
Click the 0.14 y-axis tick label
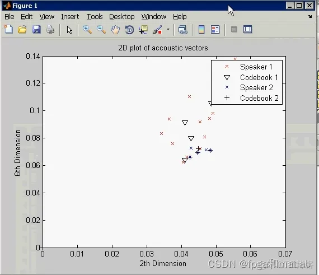click(x=33, y=56)
